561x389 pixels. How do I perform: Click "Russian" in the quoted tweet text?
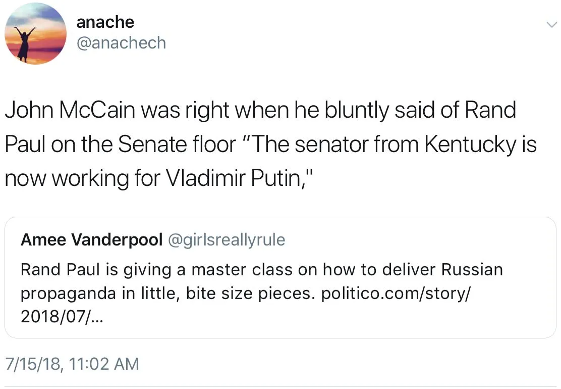(x=472, y=269)
